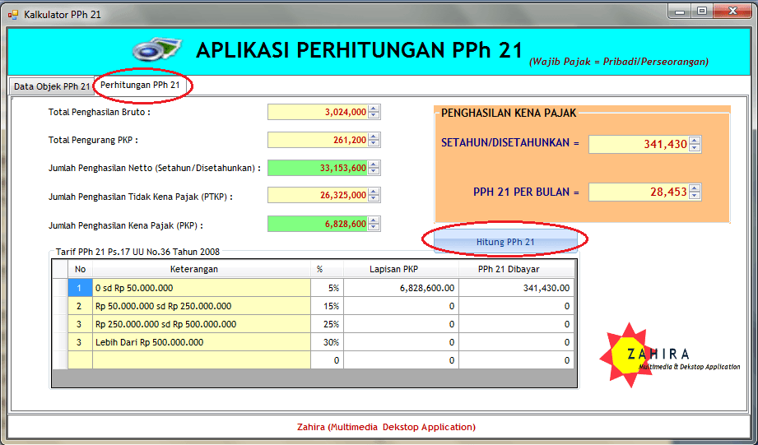Click the Kalkulator PPh 21 title bar icon
The image size is (758, 445).
click(x=13, y=14)
